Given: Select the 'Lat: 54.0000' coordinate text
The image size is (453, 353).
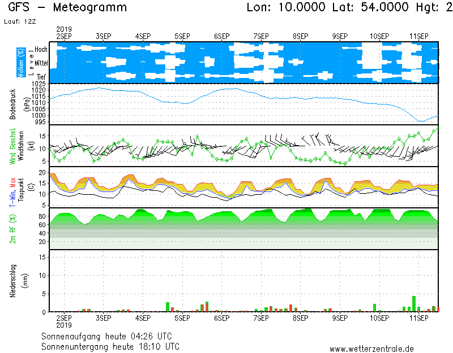Looking at the screenshot, I should tap(370, 7).
